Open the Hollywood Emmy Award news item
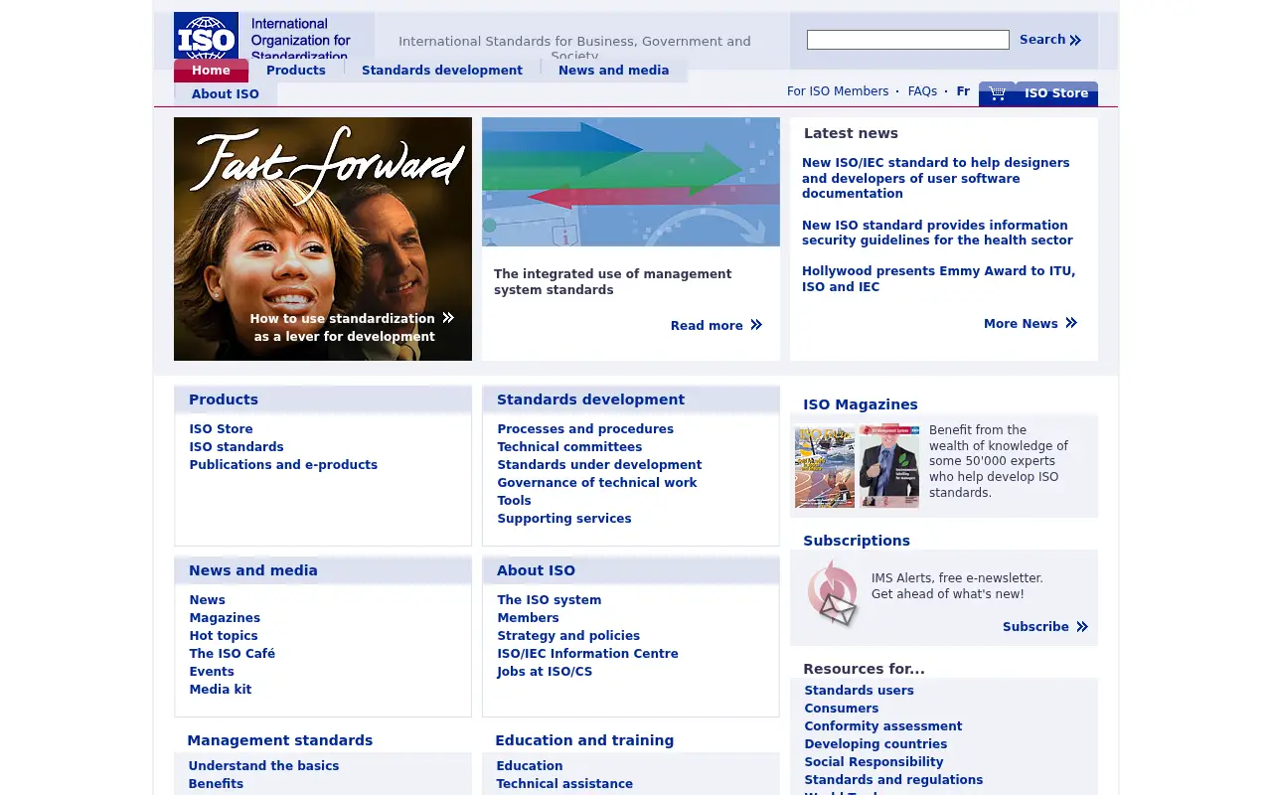The image size is (1272, 795). [938, 279]
